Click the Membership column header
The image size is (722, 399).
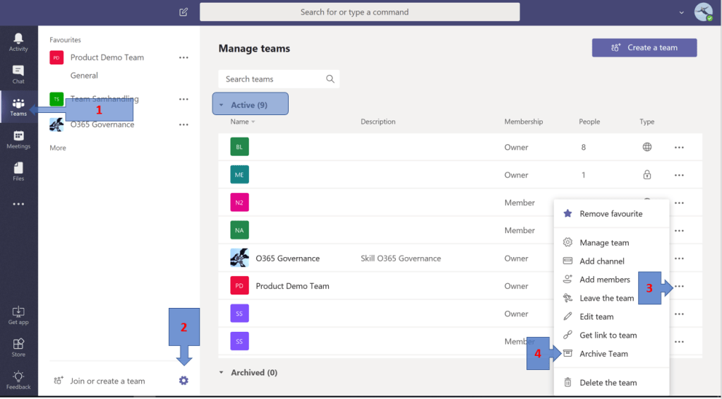[x=524, y=121]
